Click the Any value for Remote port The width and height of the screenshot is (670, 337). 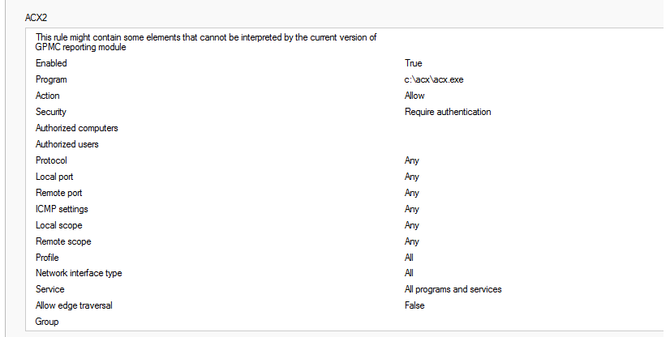[412, 193]
